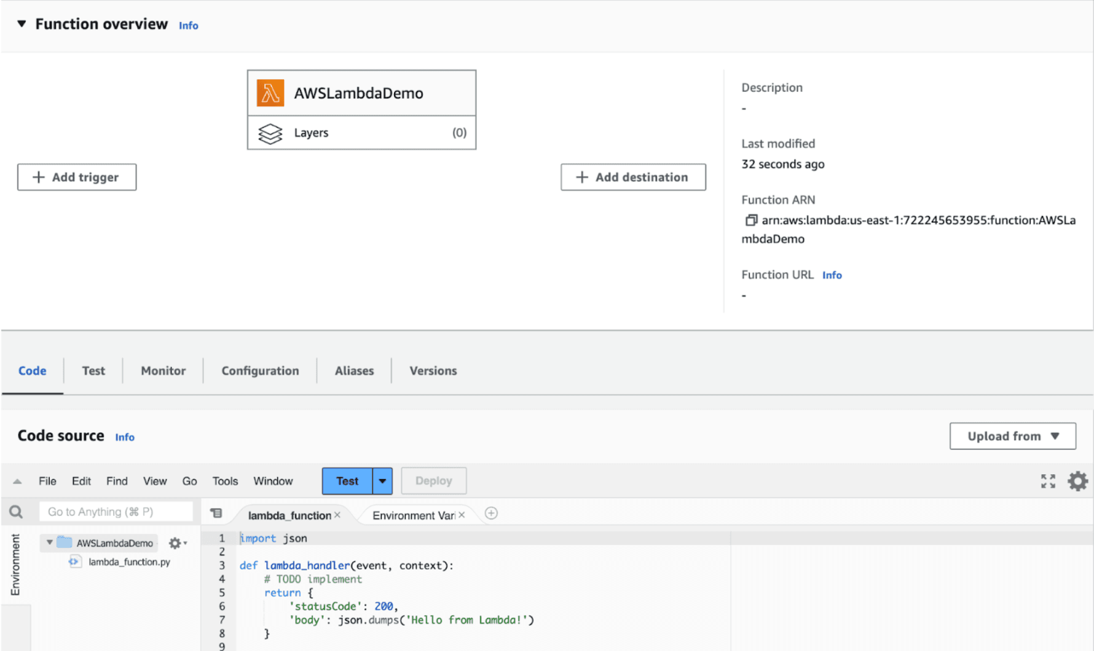Close the Environment Var tab

462,515
